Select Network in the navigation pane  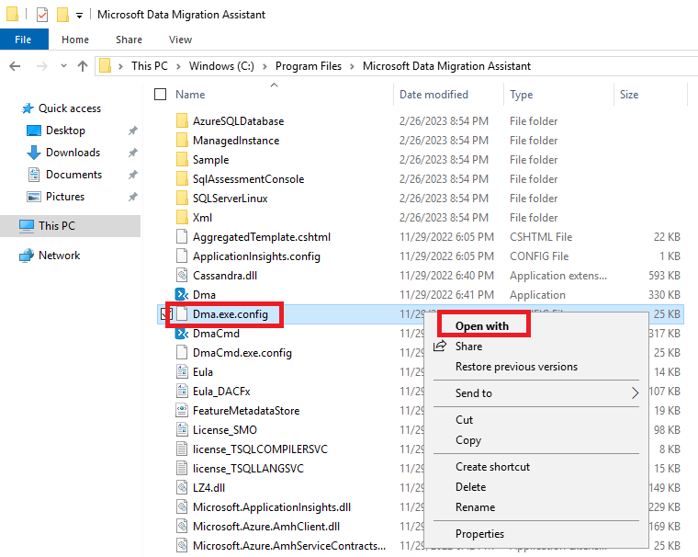[x=59, y=256]
